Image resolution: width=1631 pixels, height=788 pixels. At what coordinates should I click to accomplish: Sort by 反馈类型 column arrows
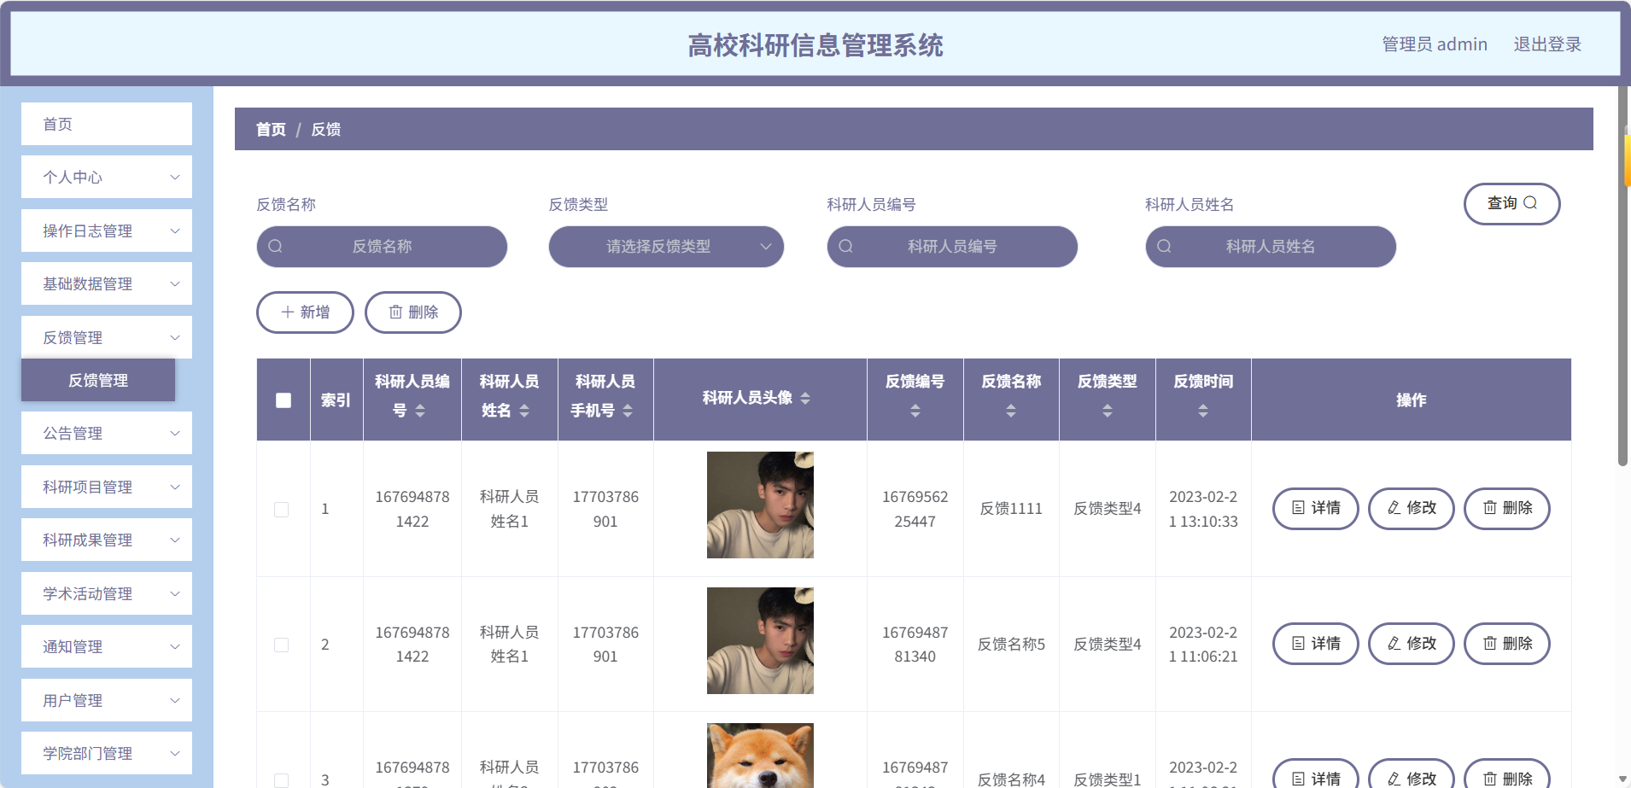(x=1108, y=412)
